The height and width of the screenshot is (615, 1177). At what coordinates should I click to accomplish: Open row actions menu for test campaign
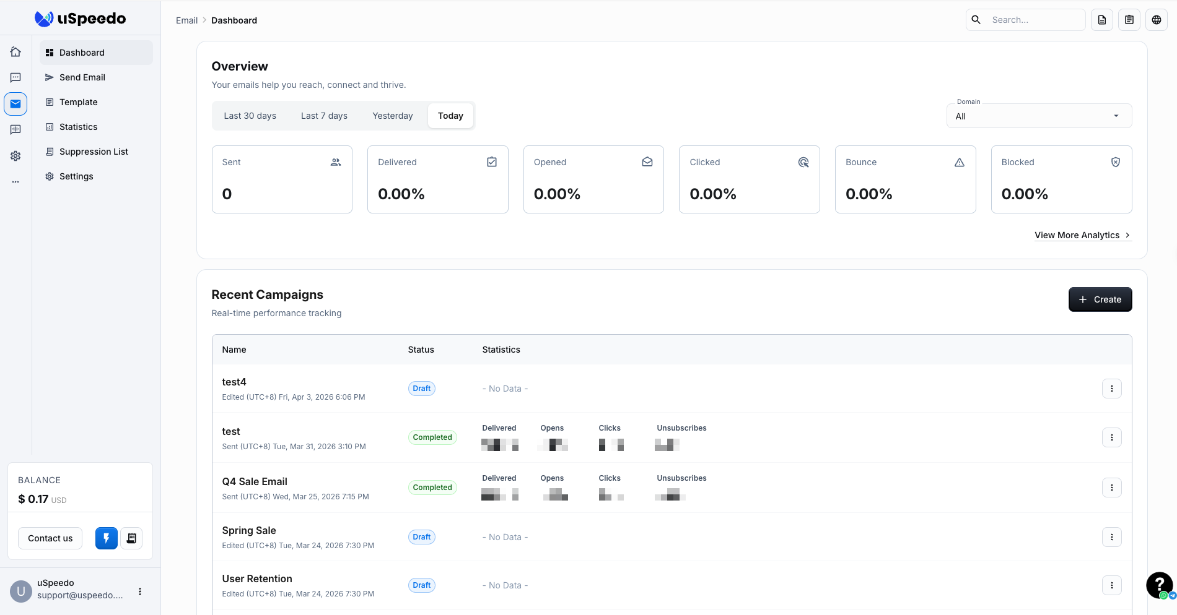point(1112,437)
